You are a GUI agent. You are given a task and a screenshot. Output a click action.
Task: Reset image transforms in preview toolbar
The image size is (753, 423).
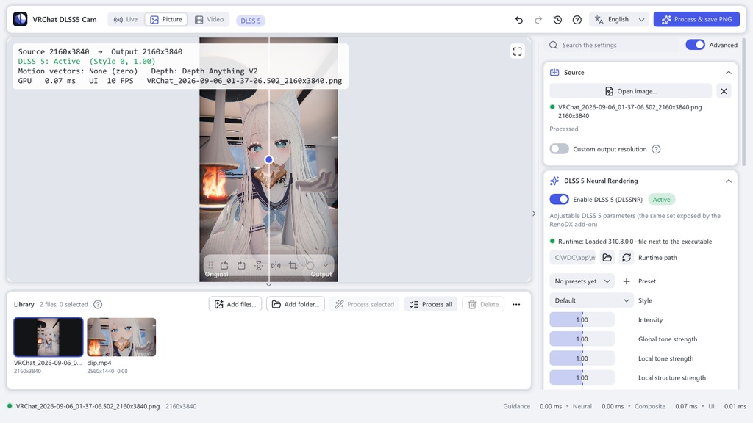(310, 265)
